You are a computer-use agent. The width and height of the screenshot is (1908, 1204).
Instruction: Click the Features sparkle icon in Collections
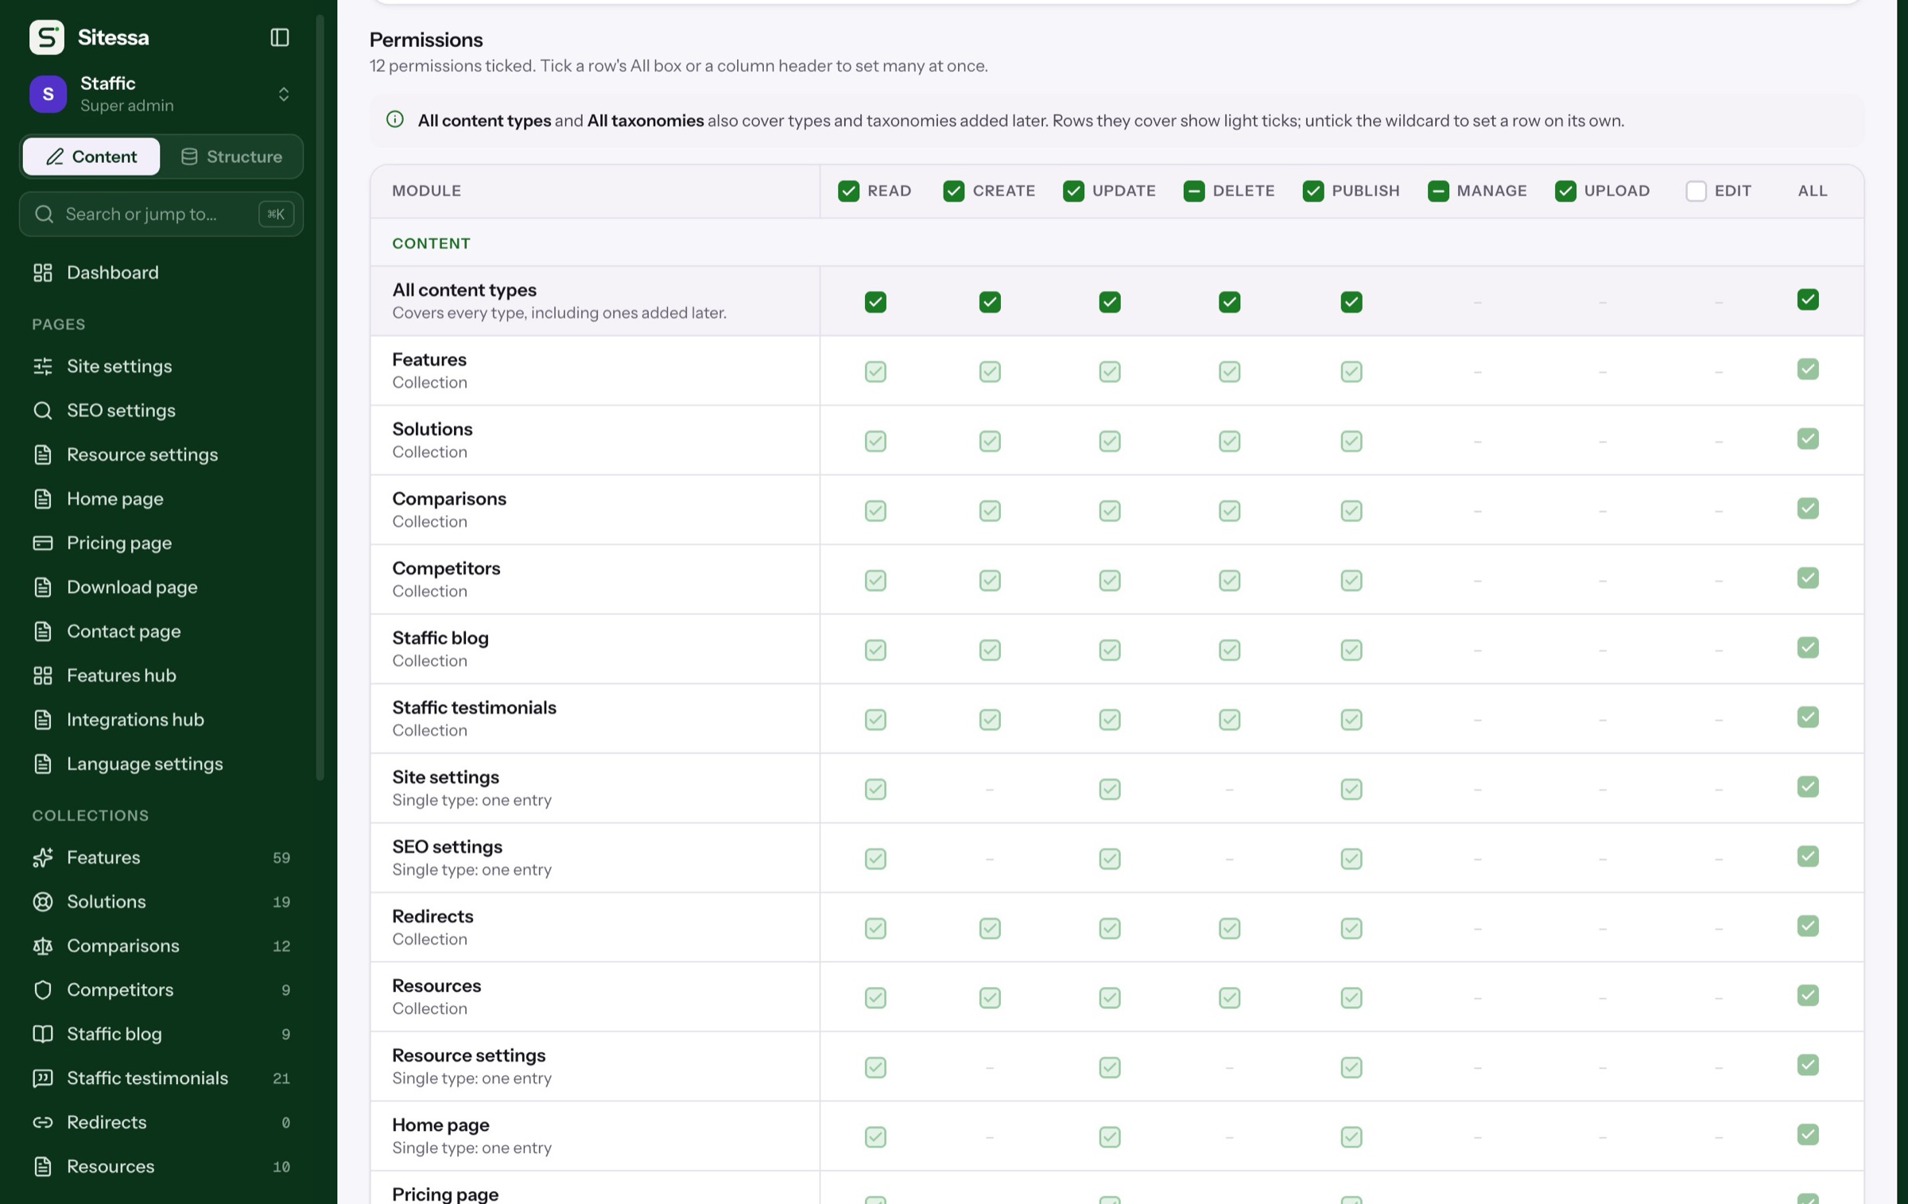pyautogui.click(x=43, y=858)
